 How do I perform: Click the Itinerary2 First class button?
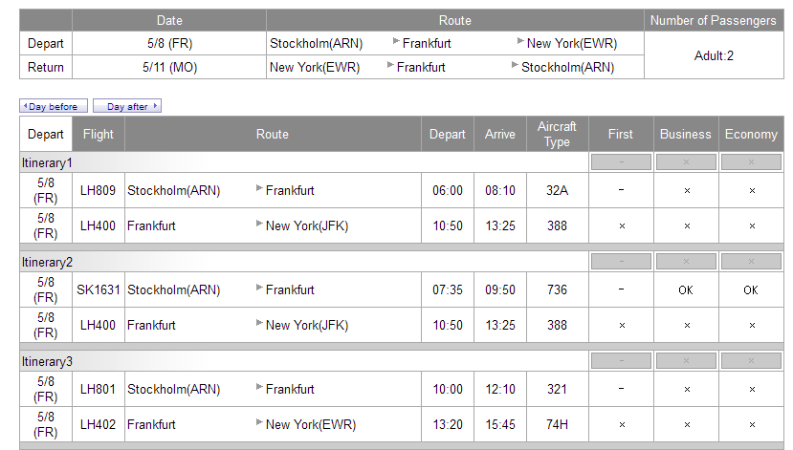click(x=622, y=262)
